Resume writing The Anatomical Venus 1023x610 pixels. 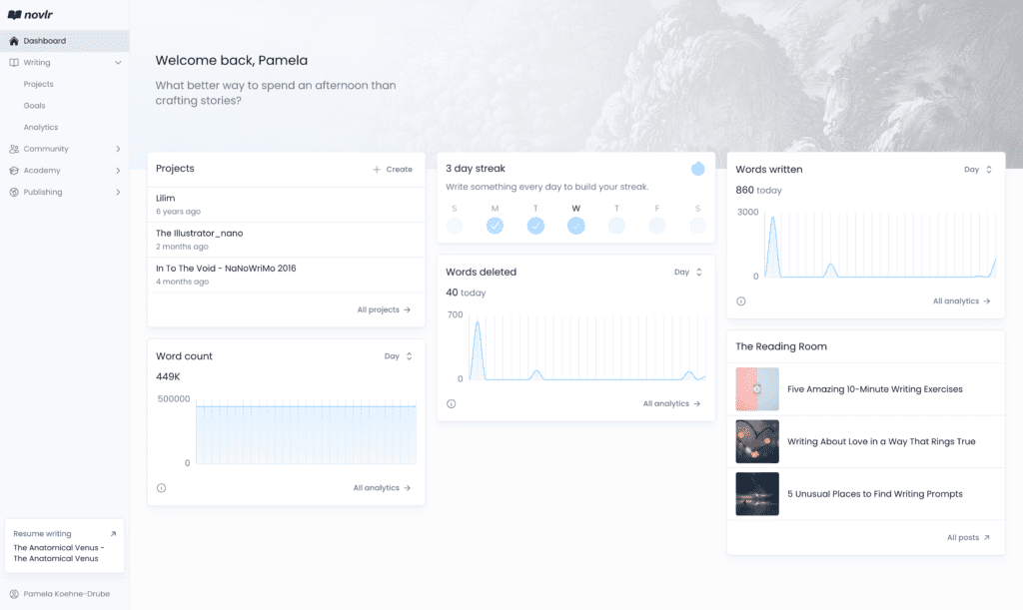point(64,546)
